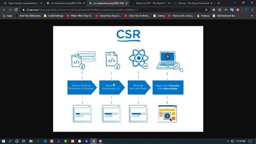Open the I Dare You To Work... bookmark
Viewport: 256px width, 144px height.
[x=137, y=16]
